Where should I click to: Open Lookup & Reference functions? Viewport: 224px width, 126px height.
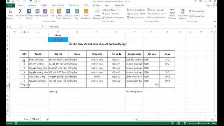(x=68, y=14)
